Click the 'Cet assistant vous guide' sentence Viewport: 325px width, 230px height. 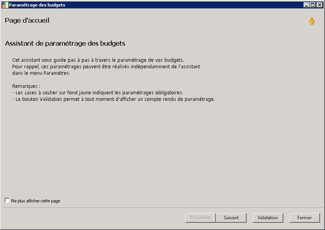(98, 60)
